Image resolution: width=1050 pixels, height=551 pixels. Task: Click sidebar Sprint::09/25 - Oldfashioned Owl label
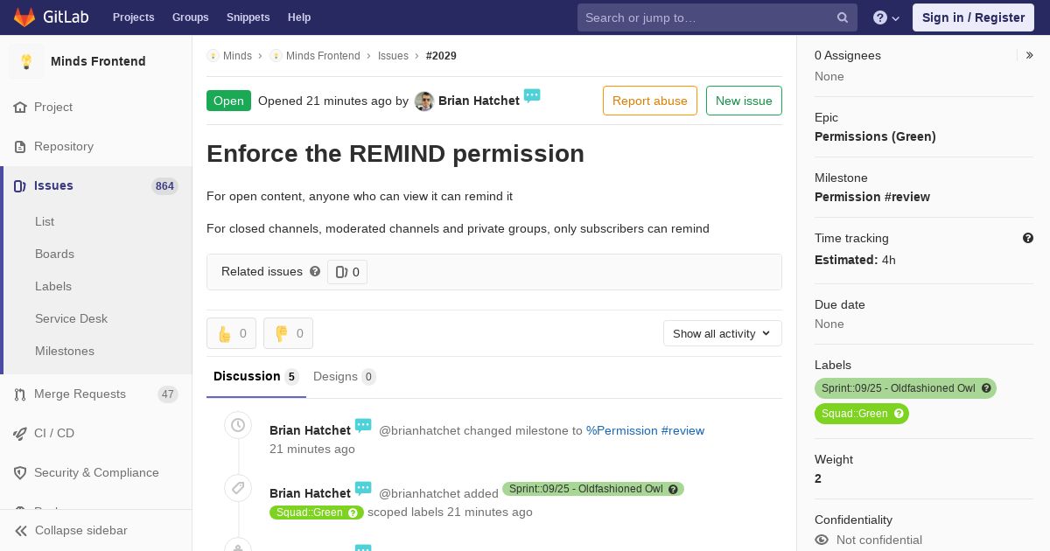coord(906,388)
